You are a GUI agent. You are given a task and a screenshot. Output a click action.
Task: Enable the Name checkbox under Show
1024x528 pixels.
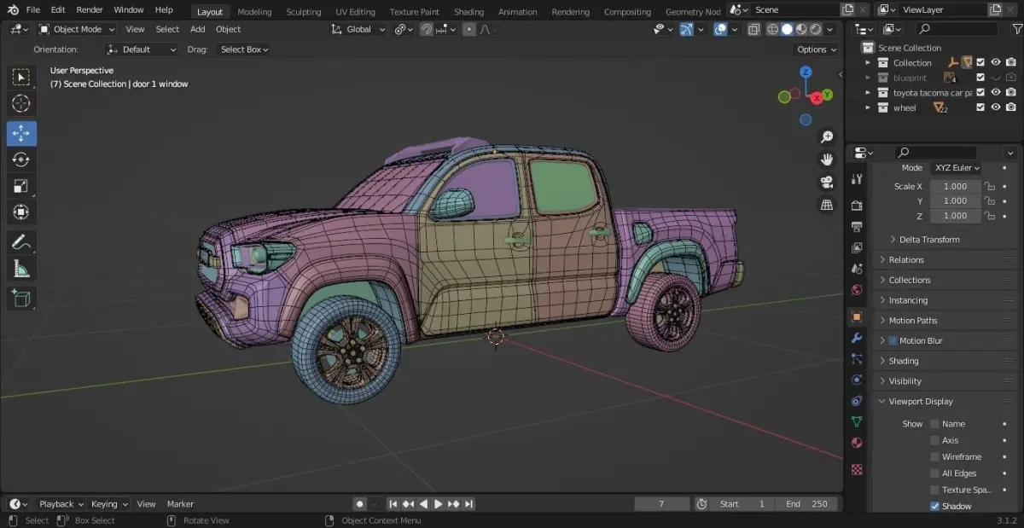click(x=934, y=424)
